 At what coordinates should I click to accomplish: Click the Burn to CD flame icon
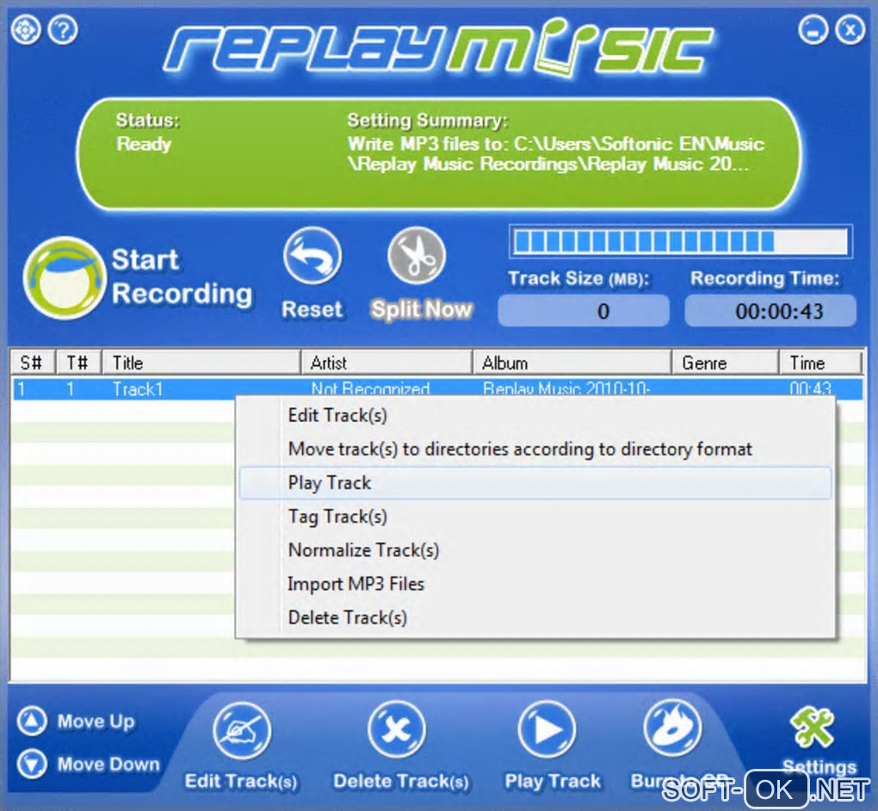click(672, 728)
